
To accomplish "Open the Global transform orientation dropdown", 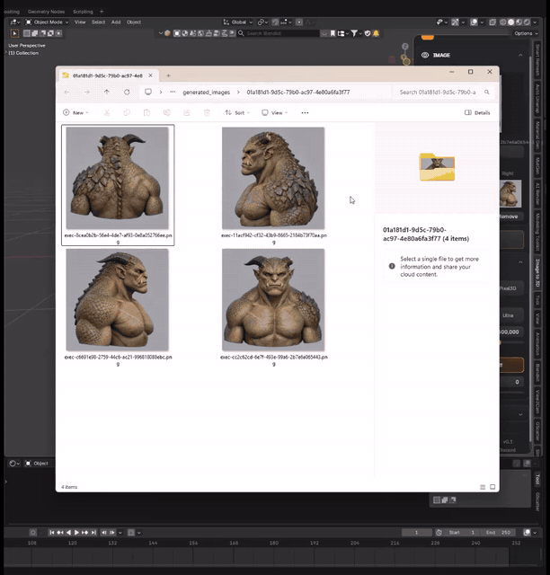I will [238, 22].
